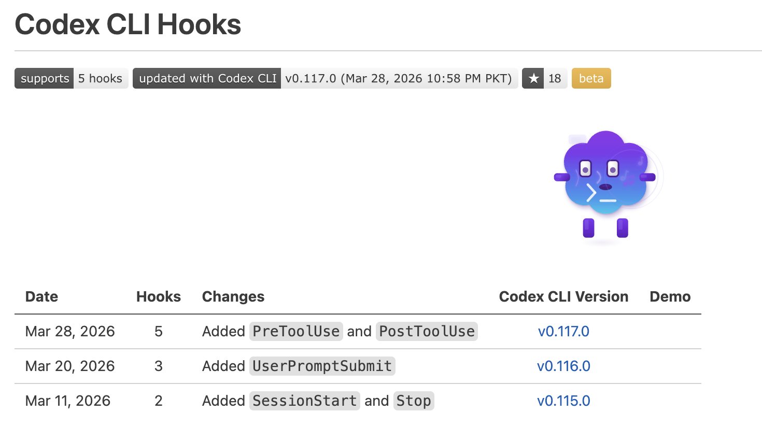Click the PostToolUse code label
The width and height of the screenshot is (762, 427).
tap(427, 332)
